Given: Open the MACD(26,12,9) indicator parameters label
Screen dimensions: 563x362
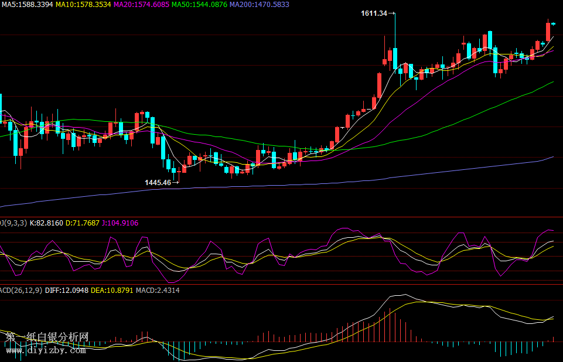Looking at the screenshot, I should coord(21,290).
